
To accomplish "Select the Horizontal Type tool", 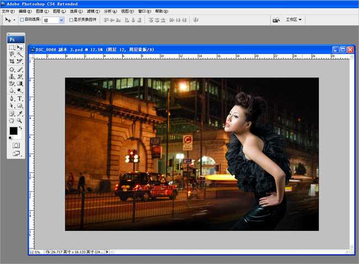I will [20, 98].
